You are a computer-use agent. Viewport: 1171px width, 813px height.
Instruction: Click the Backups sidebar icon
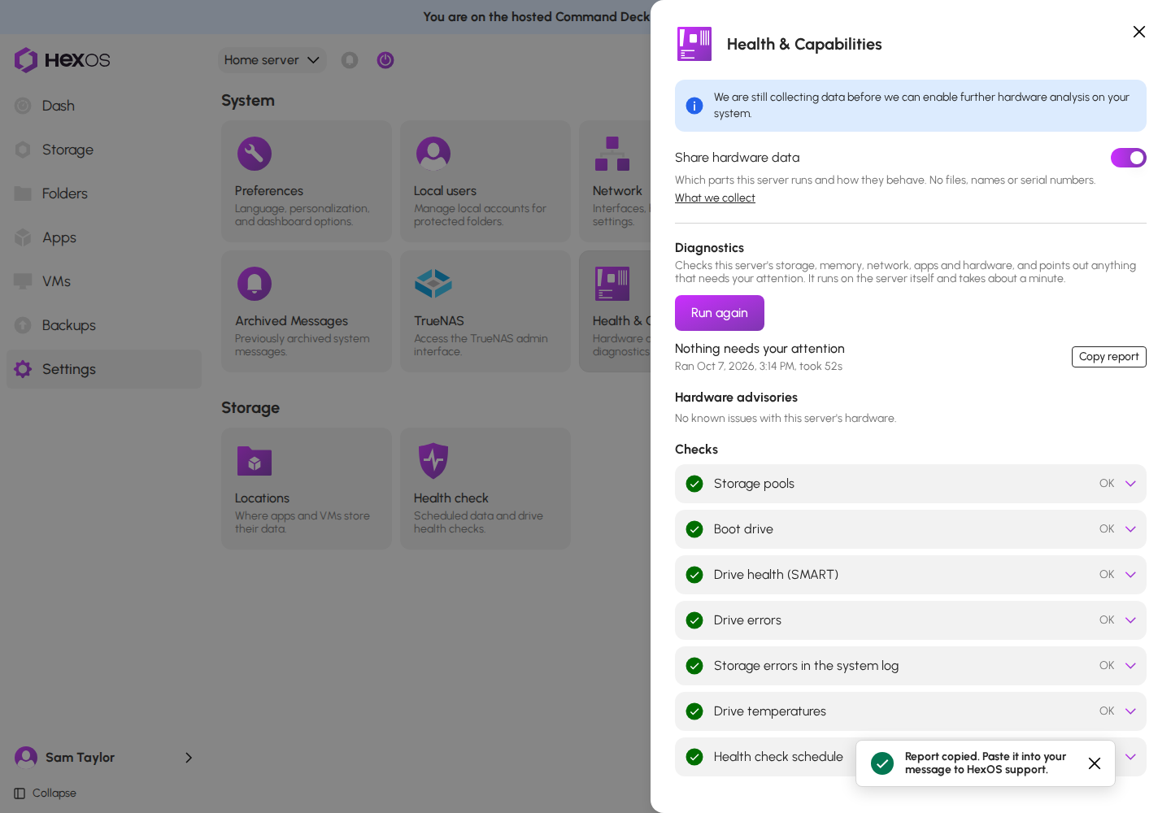click(23, 325)
